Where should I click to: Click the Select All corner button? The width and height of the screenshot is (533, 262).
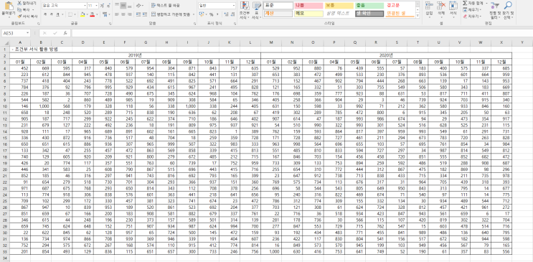click(5, 42)
